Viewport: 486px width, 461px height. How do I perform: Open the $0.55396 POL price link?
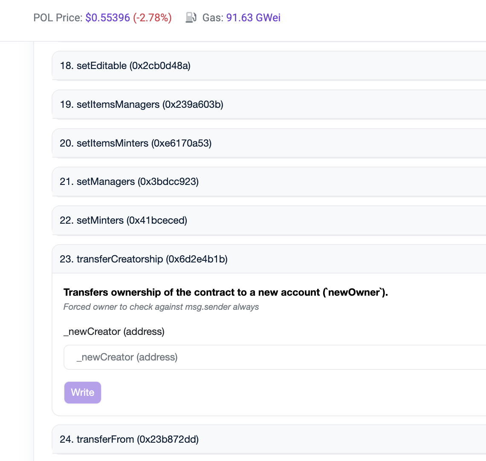click(x=107, y=17)
